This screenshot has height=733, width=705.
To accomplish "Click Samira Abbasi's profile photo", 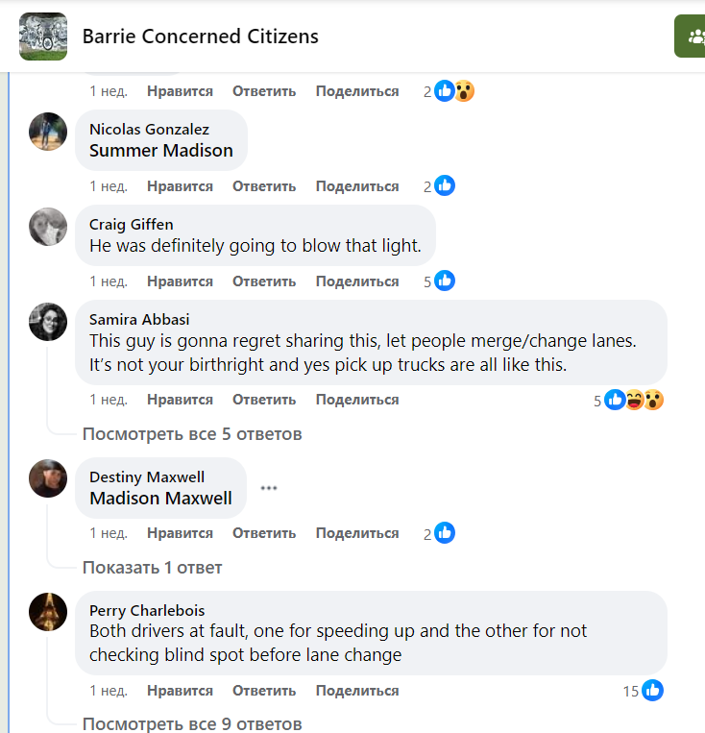I will (x=48, y=322).
